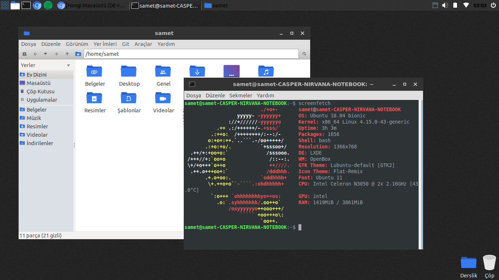Open the Çöp trash desktop icon

pos(490,267)
